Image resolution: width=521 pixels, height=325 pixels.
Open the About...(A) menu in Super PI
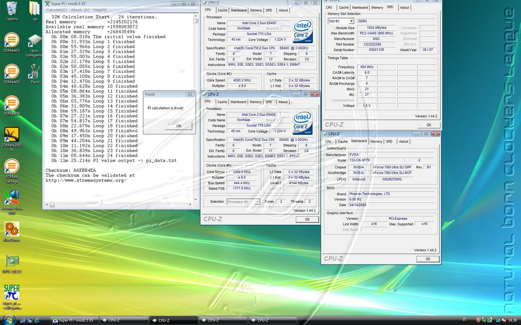(80, 10)
